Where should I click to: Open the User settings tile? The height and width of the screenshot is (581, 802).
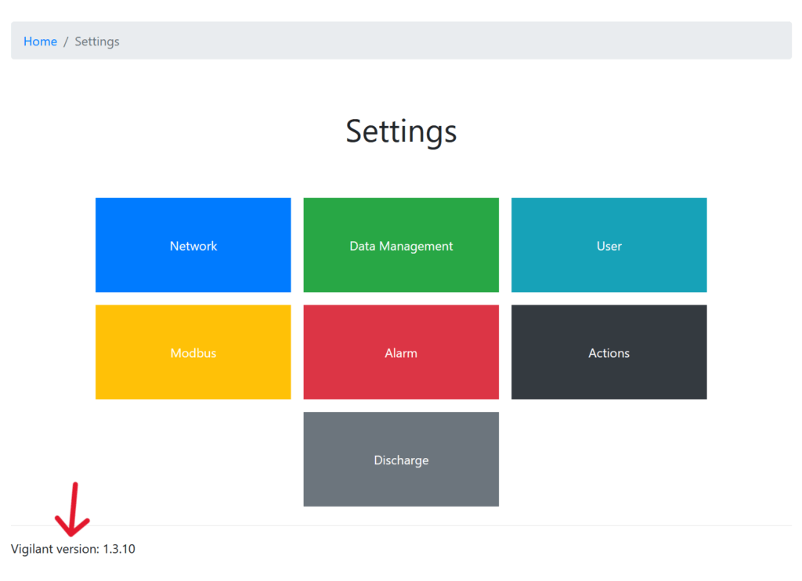(x=609, y=245)
